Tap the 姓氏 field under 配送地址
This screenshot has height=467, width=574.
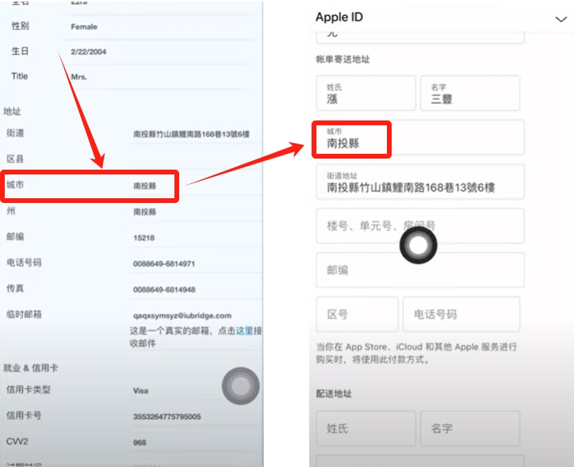pos(365,428)
